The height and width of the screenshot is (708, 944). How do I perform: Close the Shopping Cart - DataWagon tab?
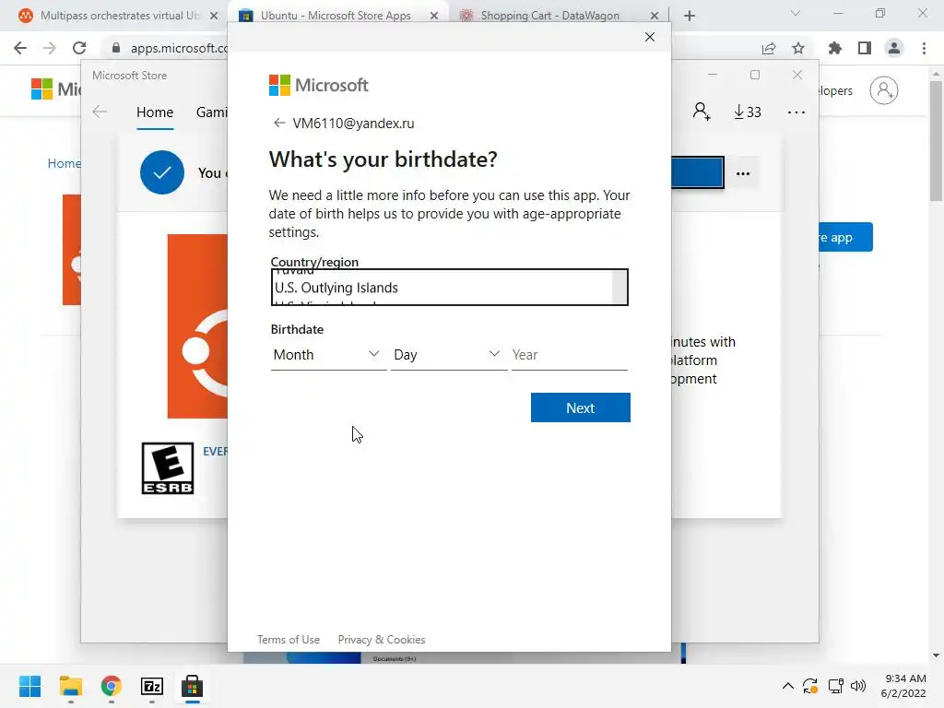point(655,16)
